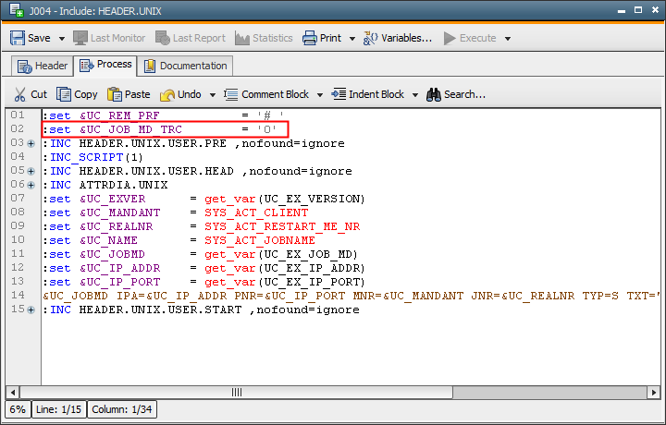The image size is (666, 425).
Task: Click the scroll right arrow
Action: (653, 393)
